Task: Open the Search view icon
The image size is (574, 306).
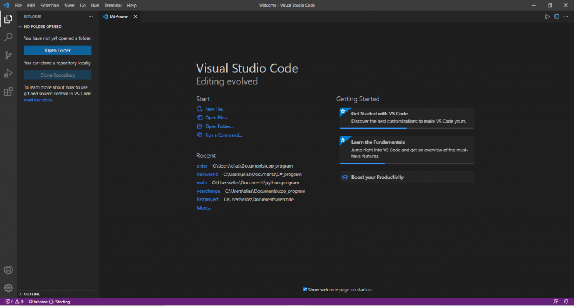Action: click(x=8, y=37)
